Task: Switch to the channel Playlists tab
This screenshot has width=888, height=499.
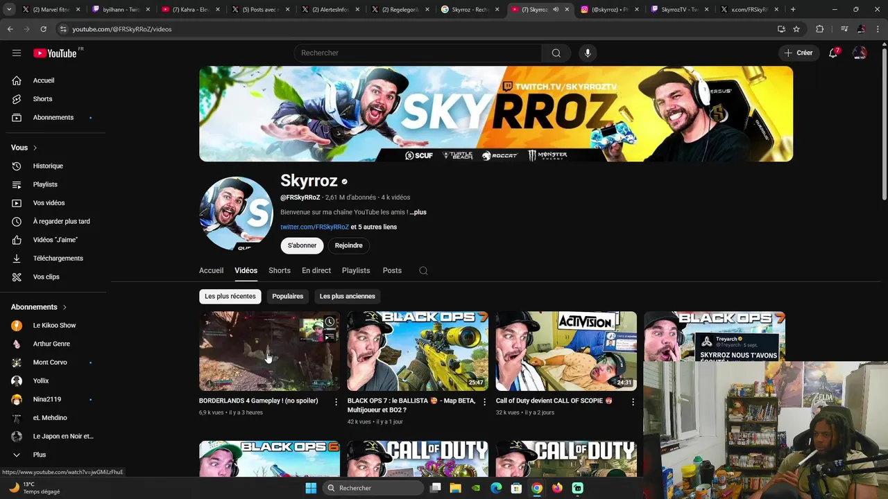Action: coord(356,270)
